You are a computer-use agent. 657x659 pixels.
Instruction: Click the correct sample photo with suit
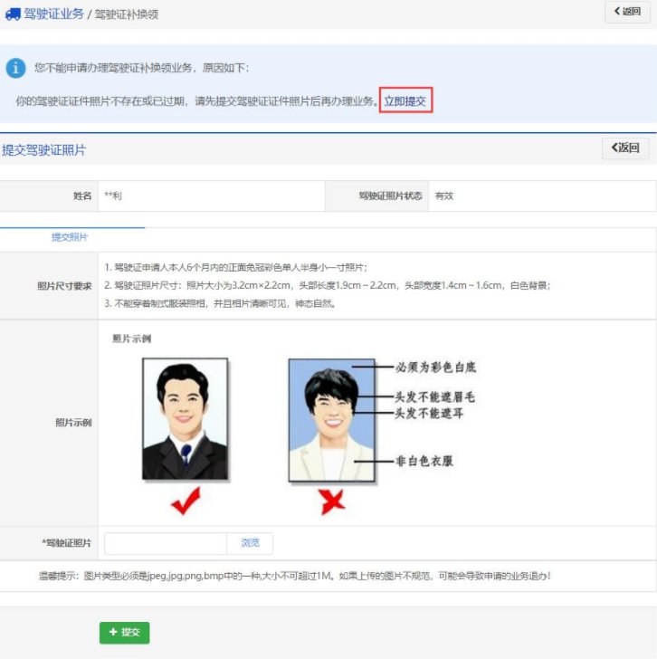[185, 418]
